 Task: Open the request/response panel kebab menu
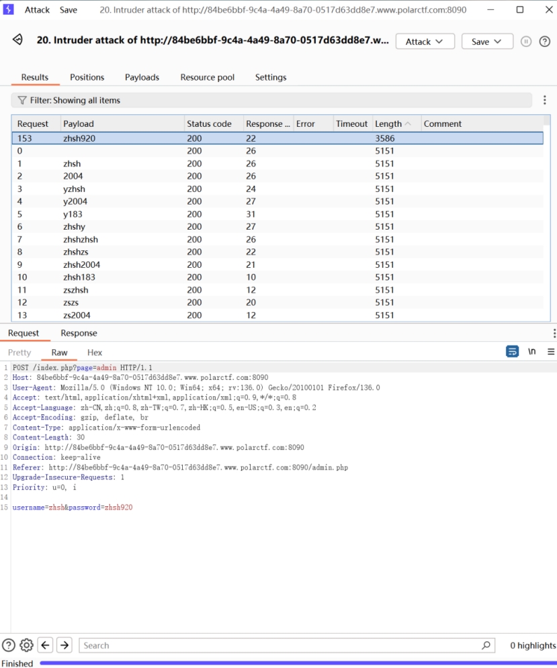click(554, 333)
